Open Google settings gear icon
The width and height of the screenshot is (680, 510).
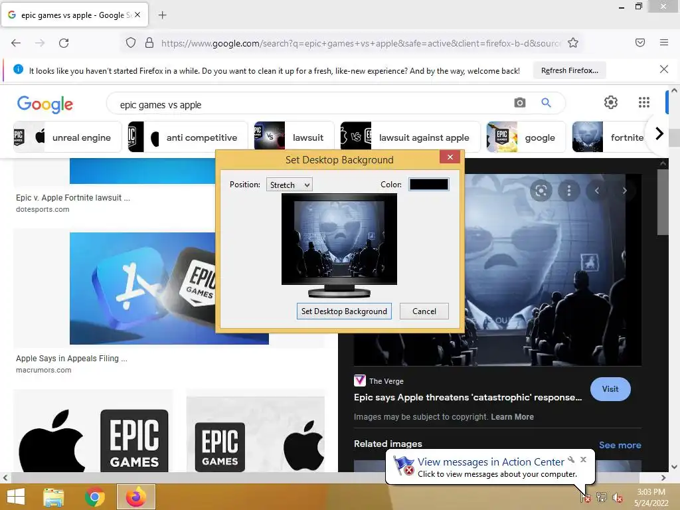point(611,102)
